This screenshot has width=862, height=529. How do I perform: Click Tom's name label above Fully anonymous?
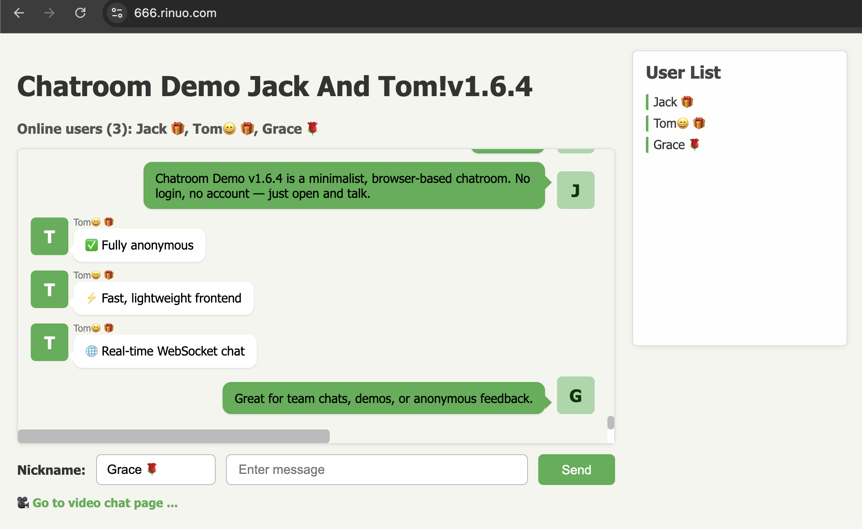tap(94, 222)
